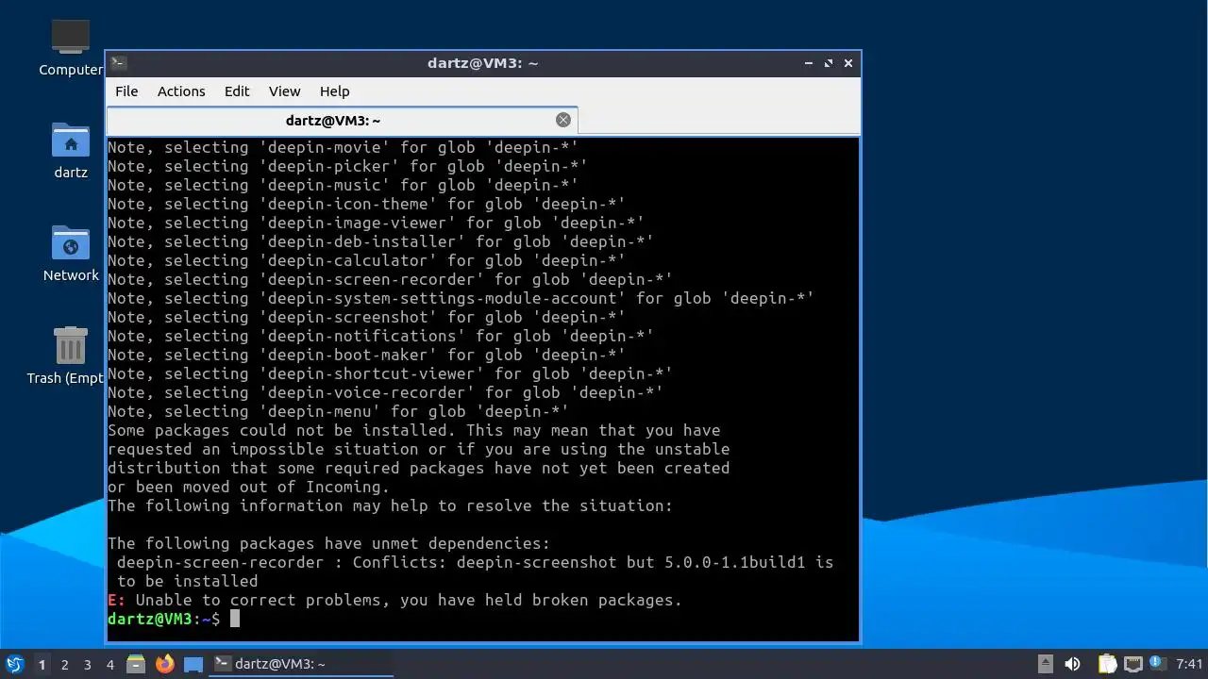Maximize the terminal window

(829, 63)
